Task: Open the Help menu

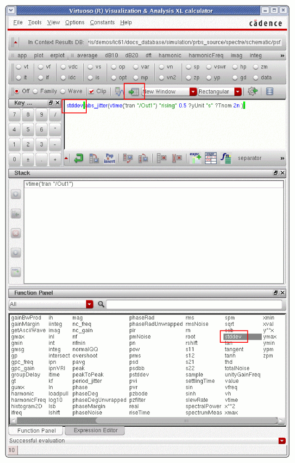Action: [x=126, y=22]
